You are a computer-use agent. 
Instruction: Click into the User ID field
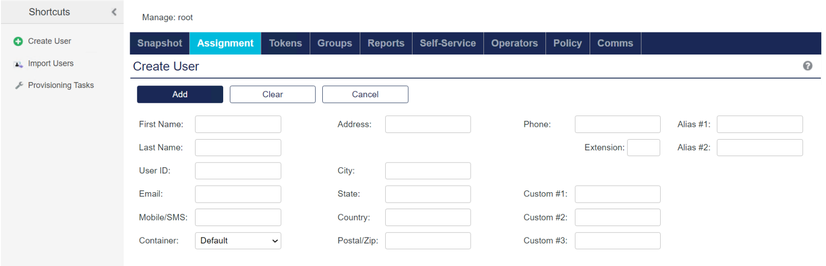(238, 171)
